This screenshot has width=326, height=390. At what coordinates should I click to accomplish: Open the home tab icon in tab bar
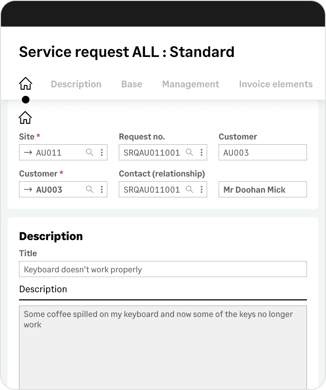25,84
